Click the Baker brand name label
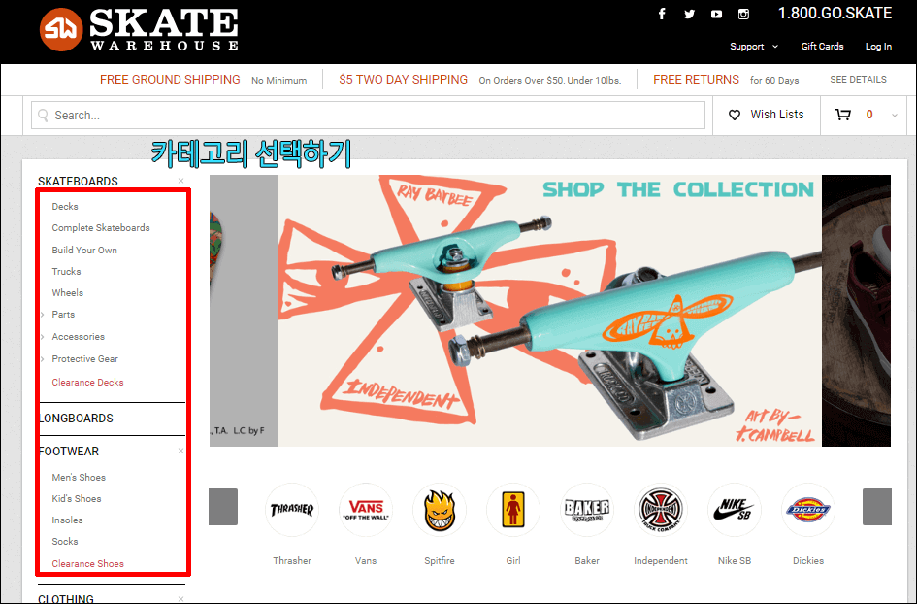The width and height of the screenshot is (917, 604). 586,560
